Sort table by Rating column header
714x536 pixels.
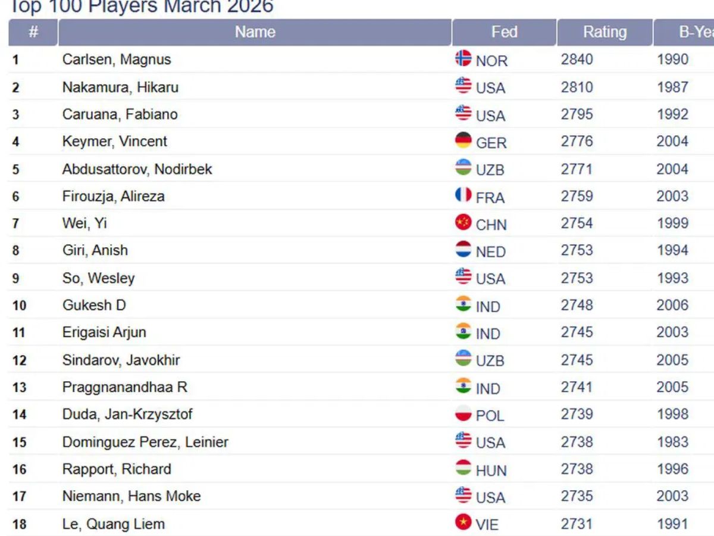pos(605,32)
